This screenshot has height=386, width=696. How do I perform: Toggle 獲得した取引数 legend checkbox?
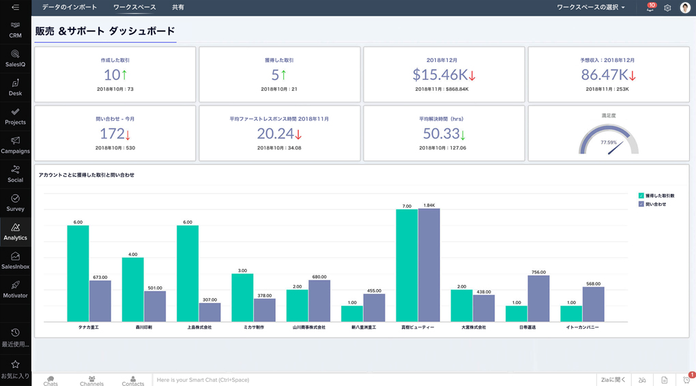pos(641,196)
